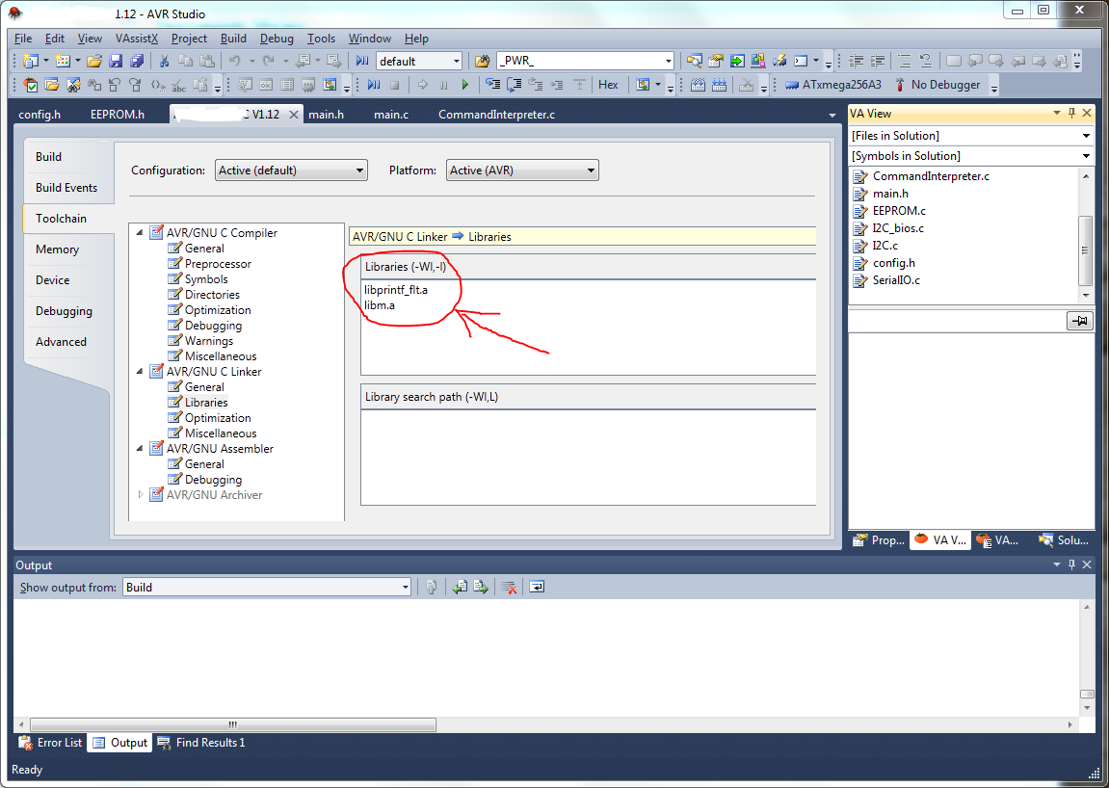Open the Platform Active (AVR) dropdown
The width and height of the screenshot is (1109, 788).
[x=522, y=171]
